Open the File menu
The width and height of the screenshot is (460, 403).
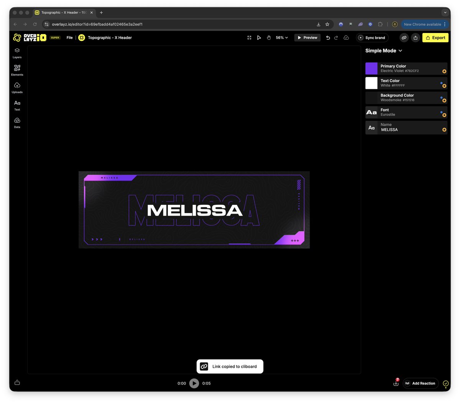(69, 38)
